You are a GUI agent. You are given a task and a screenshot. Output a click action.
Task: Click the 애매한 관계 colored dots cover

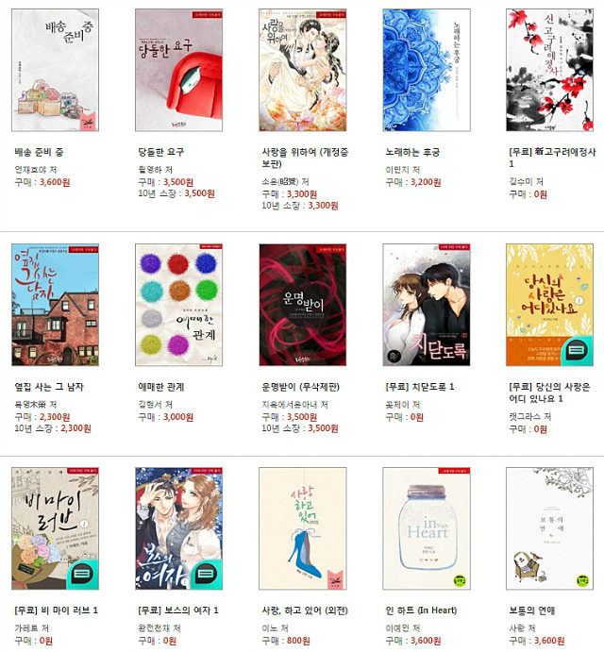click(x=178, y=305)
